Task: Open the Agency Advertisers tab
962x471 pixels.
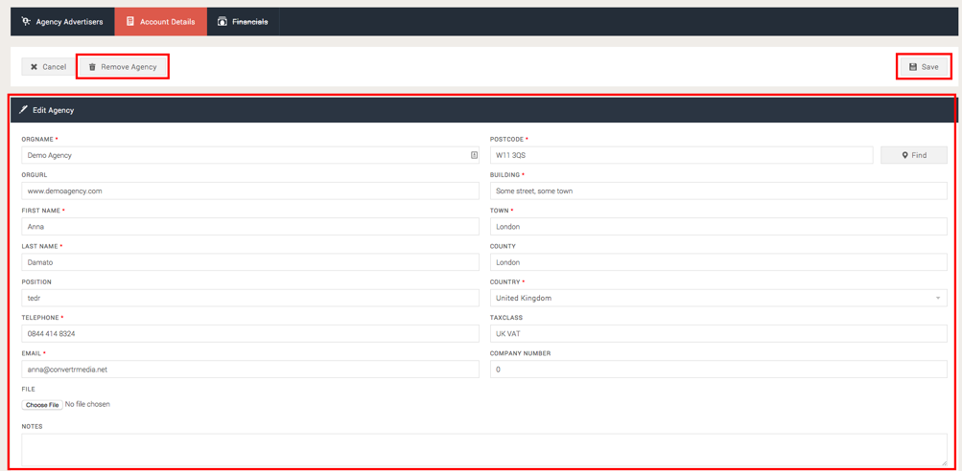Action: (62, 21)
